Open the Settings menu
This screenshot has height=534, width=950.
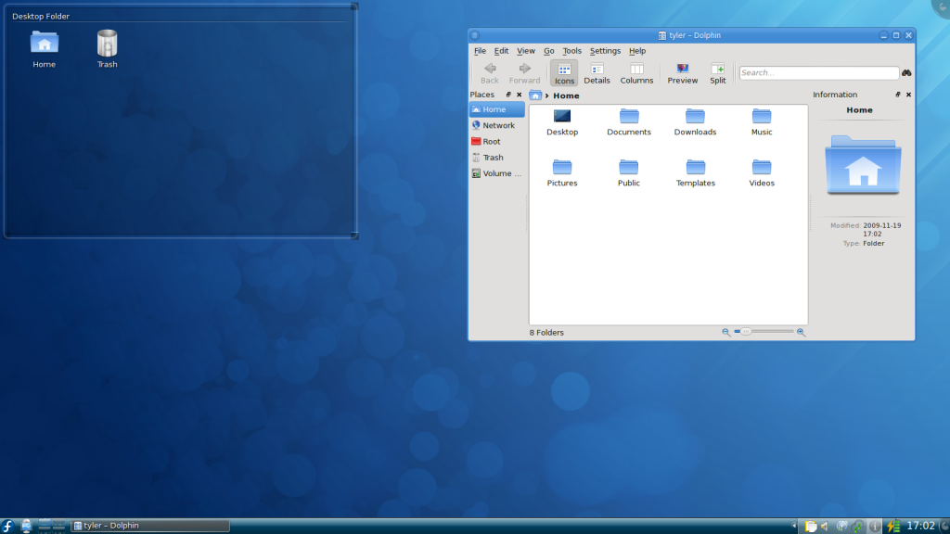tap(605, 51)
